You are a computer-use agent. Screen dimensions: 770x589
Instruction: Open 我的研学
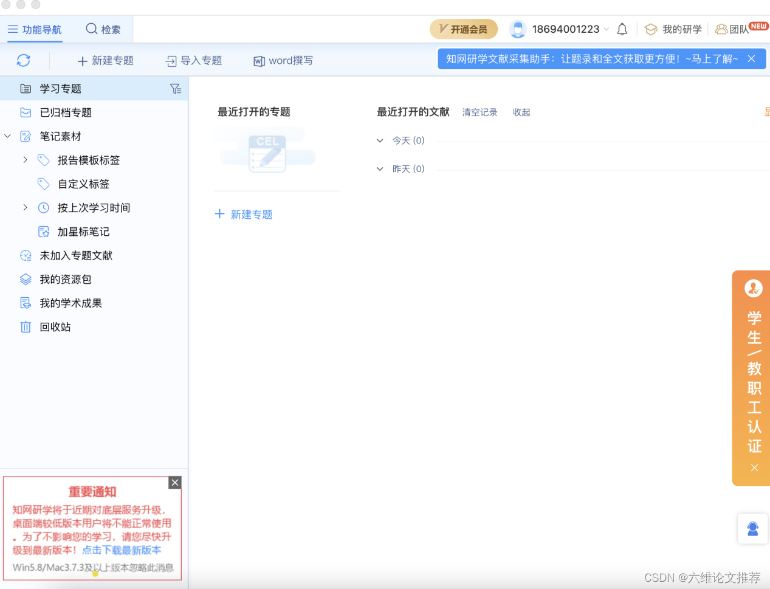coord(673,29)
